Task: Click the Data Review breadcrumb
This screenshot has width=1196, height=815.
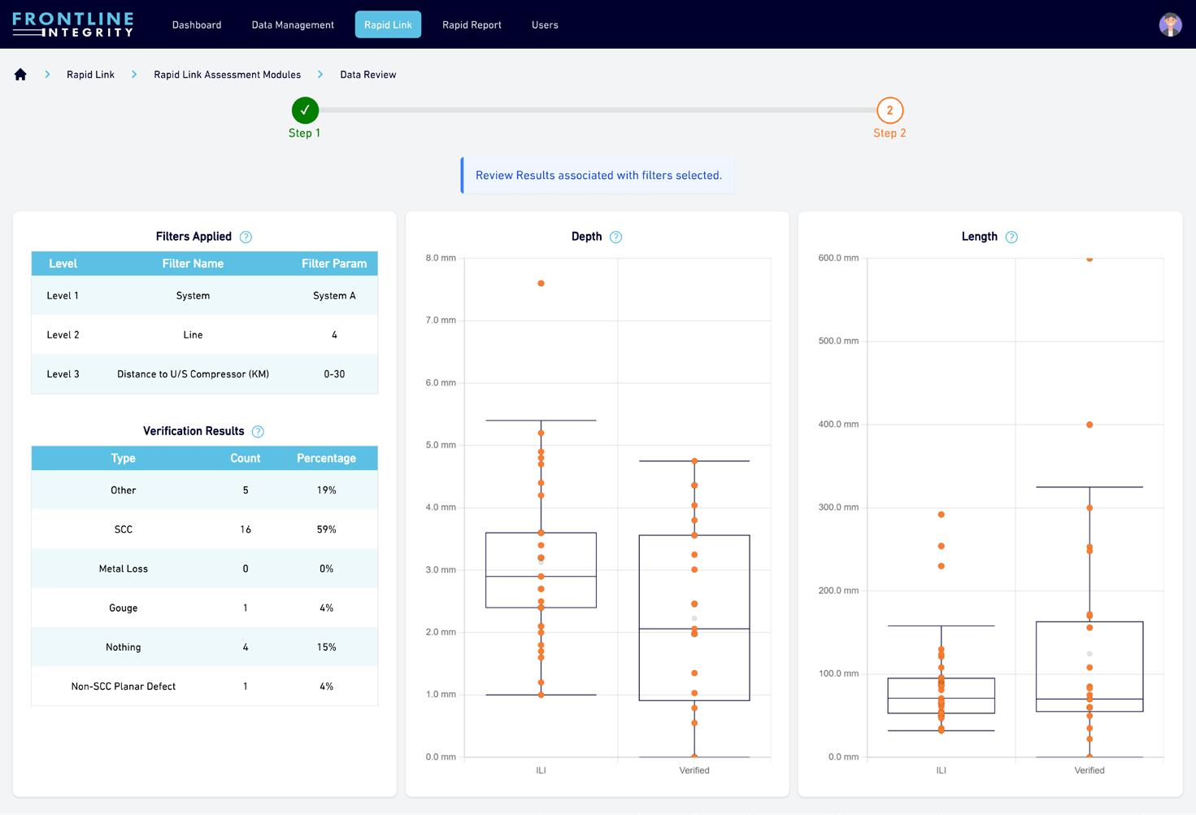Action: 368,75
